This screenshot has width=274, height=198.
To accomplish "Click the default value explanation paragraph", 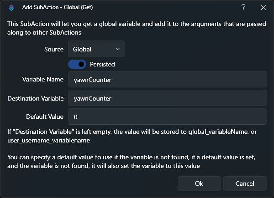I will [x=132, y=161].
